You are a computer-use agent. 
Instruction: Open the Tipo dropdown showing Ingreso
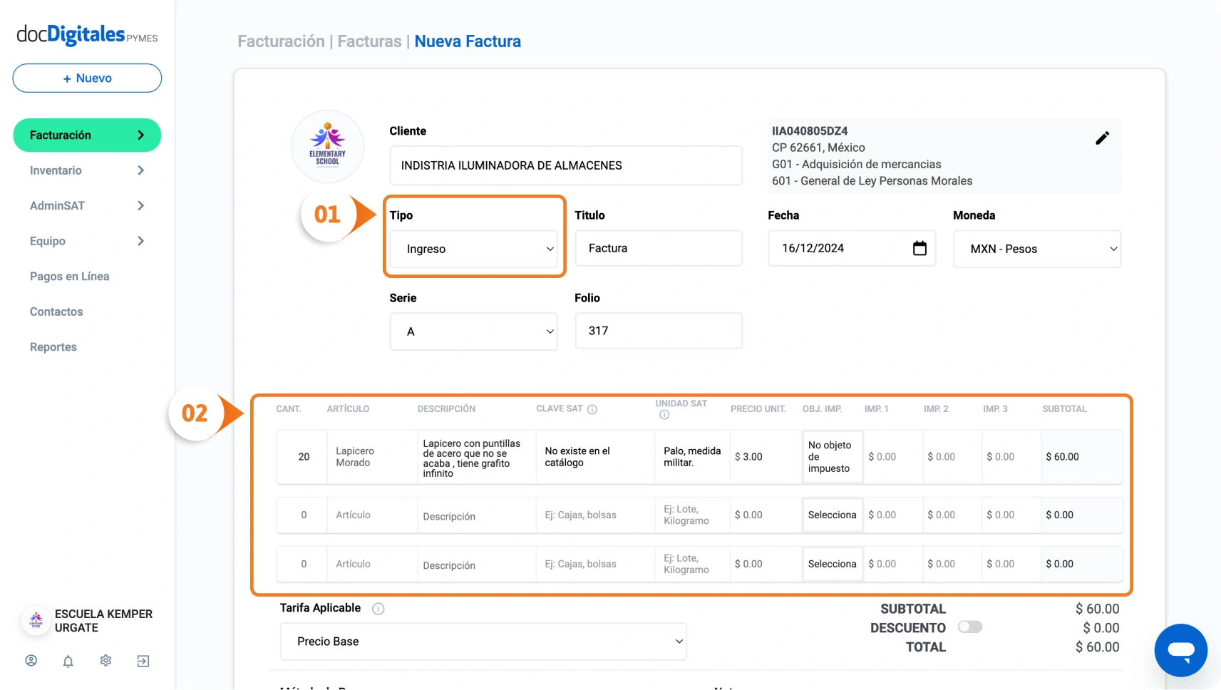(x=474, y=249)
